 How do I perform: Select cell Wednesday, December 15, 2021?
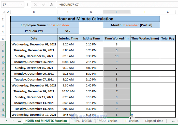[34, 115]
